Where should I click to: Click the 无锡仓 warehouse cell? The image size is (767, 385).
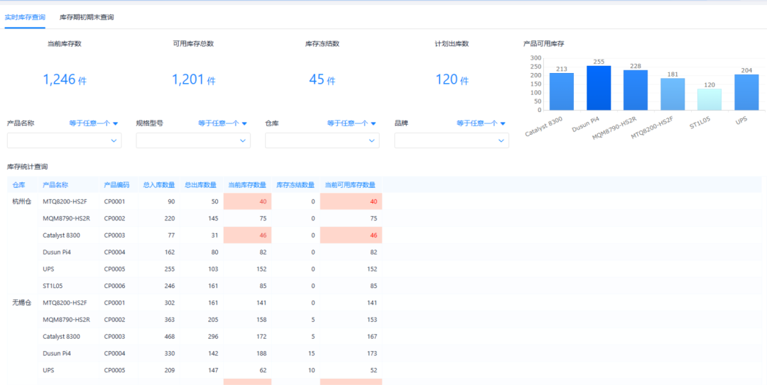(22, 303)
